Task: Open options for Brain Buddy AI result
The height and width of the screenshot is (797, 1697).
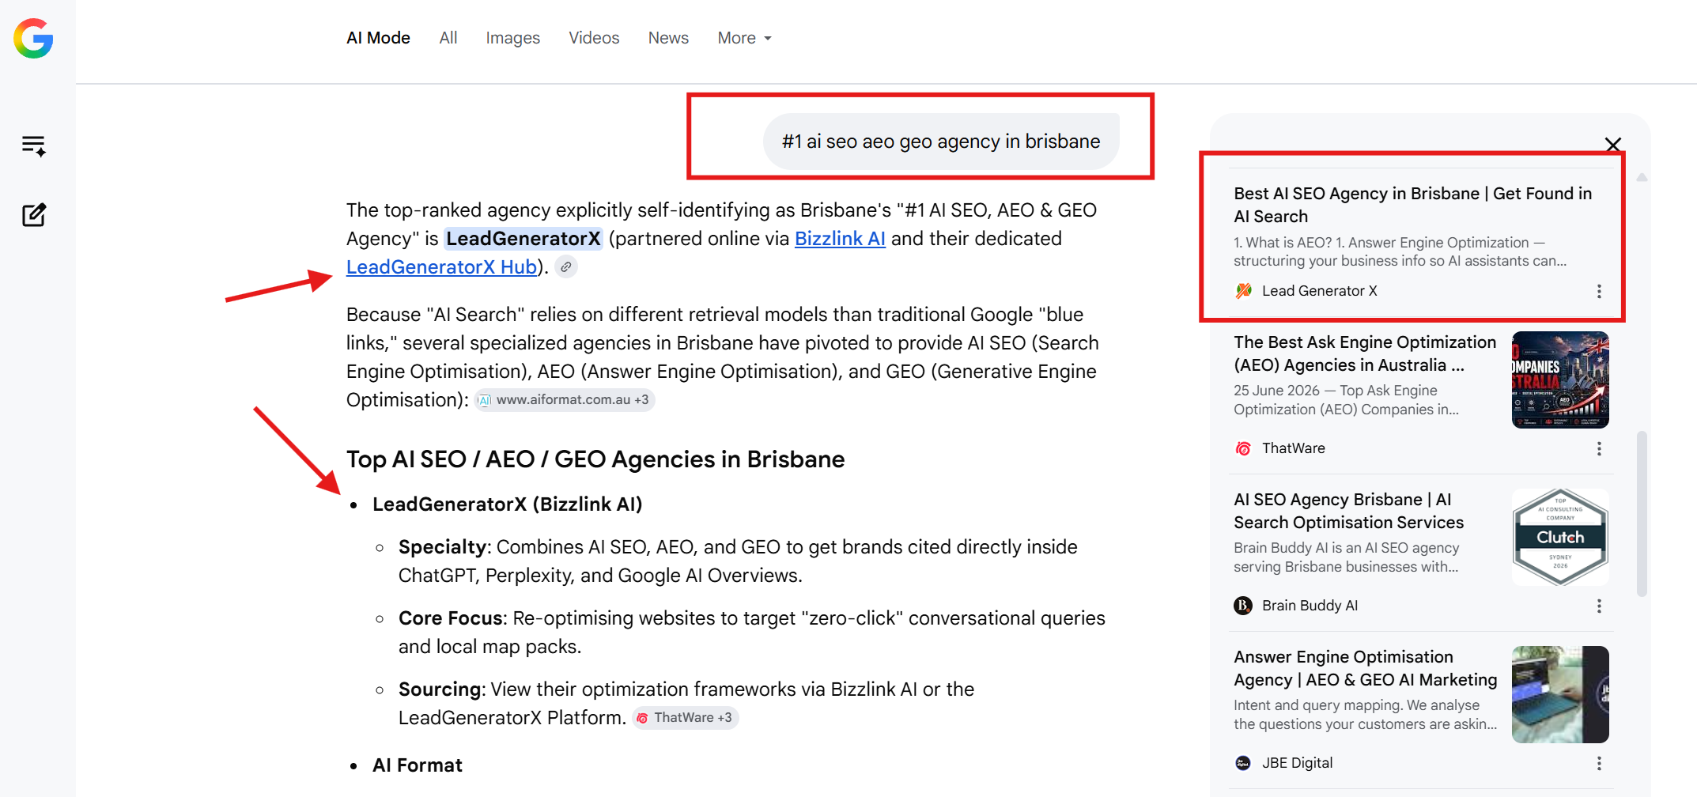Action: pos(1599,606)
